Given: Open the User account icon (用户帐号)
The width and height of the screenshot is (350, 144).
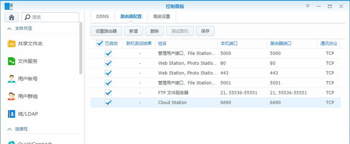Looking at the screenshot, I should [x=12, y=78].
